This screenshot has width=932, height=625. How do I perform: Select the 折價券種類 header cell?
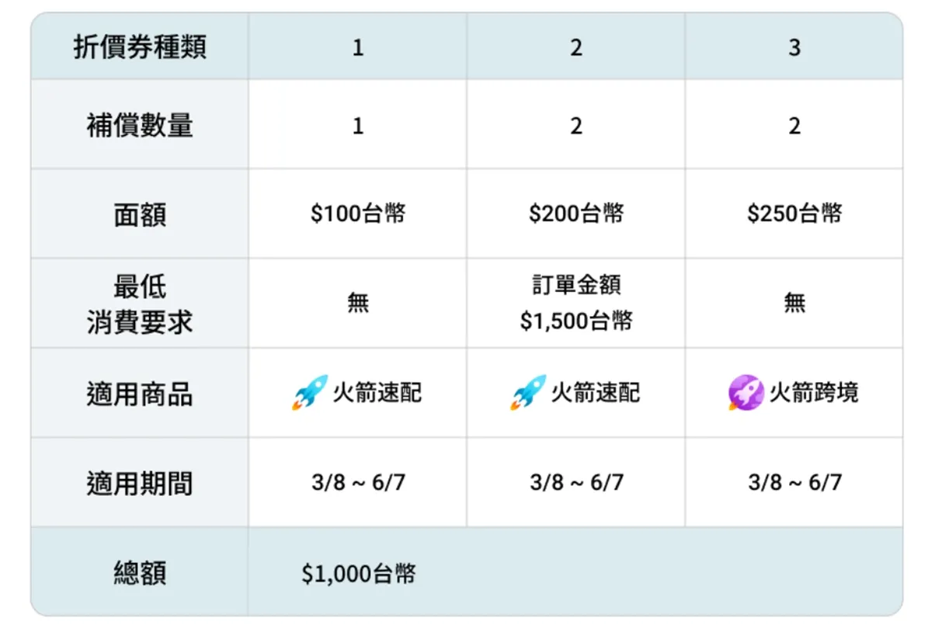(140, 48)
